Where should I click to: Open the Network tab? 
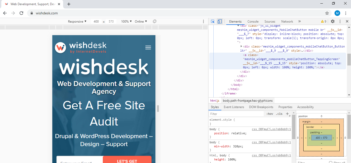coord(287,22)
